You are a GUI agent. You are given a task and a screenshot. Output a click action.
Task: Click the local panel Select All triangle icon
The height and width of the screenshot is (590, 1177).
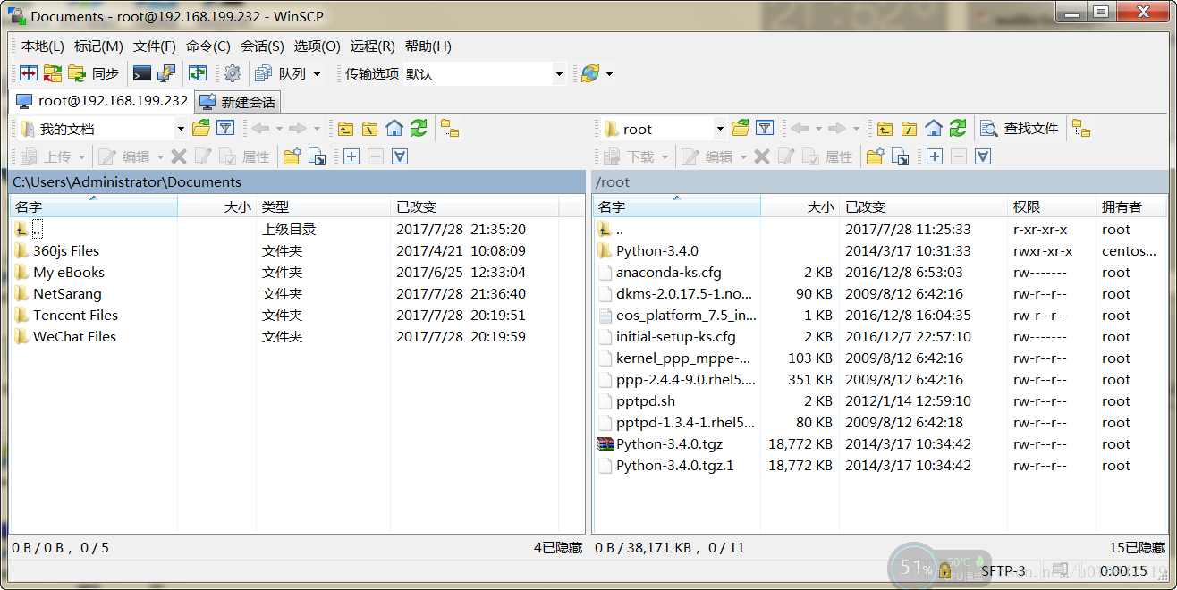[x=400, y=156]
